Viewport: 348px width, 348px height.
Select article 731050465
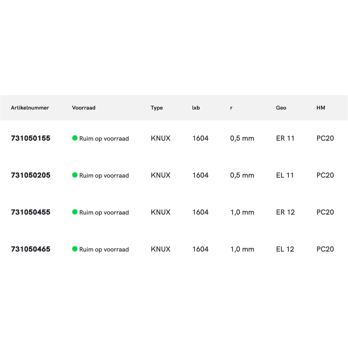(x=31, y=249)
